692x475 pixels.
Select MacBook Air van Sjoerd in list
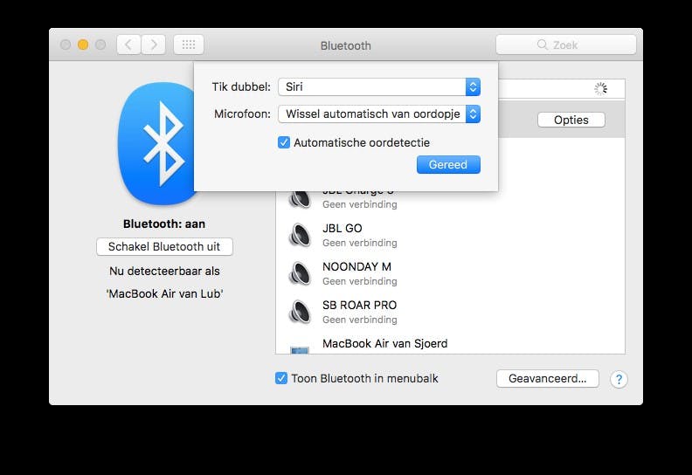(x=450, y=342)
